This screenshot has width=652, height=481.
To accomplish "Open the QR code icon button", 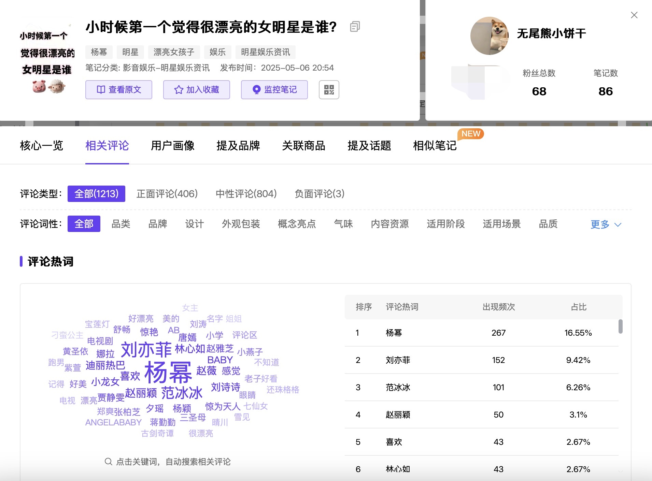I will coord(329,90).
